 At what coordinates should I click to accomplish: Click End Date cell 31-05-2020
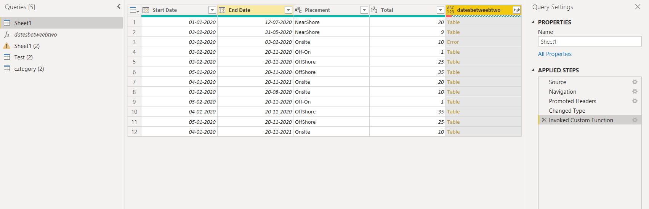pyautogui.click(x=255, y=32)
